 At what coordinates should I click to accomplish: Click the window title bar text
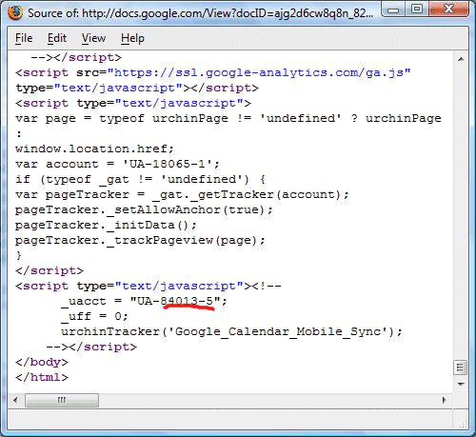click(200, 13)
